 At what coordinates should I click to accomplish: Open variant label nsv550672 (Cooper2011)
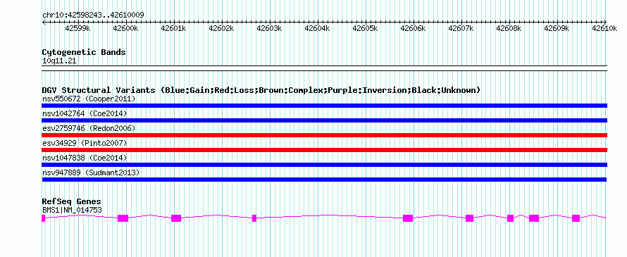pos(89,99)
